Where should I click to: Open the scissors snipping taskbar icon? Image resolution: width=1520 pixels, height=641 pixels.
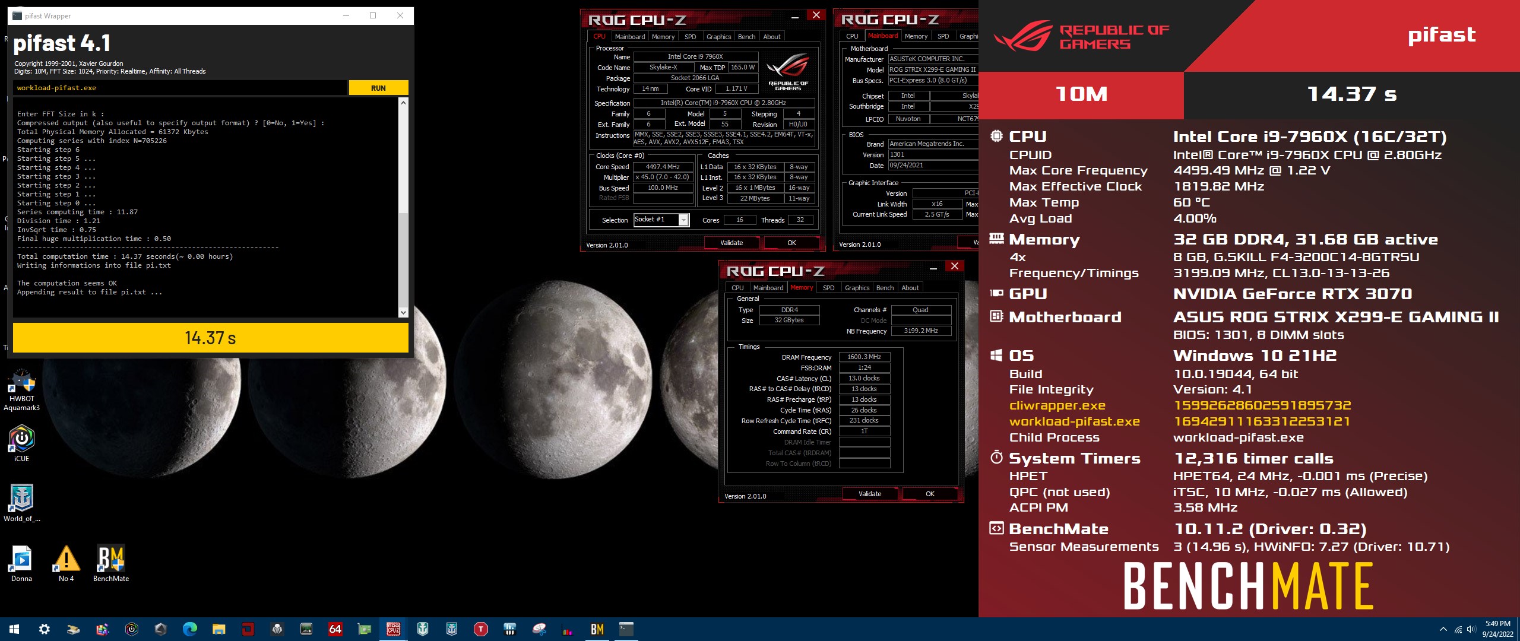(x=539, y=629)
